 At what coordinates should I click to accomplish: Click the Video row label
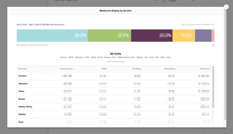(x=21, y=91)
